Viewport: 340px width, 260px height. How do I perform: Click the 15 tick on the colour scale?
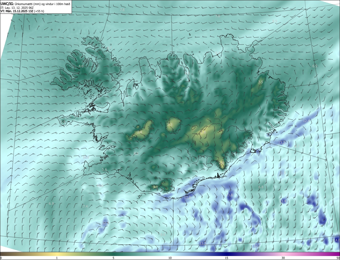point(227,258)
